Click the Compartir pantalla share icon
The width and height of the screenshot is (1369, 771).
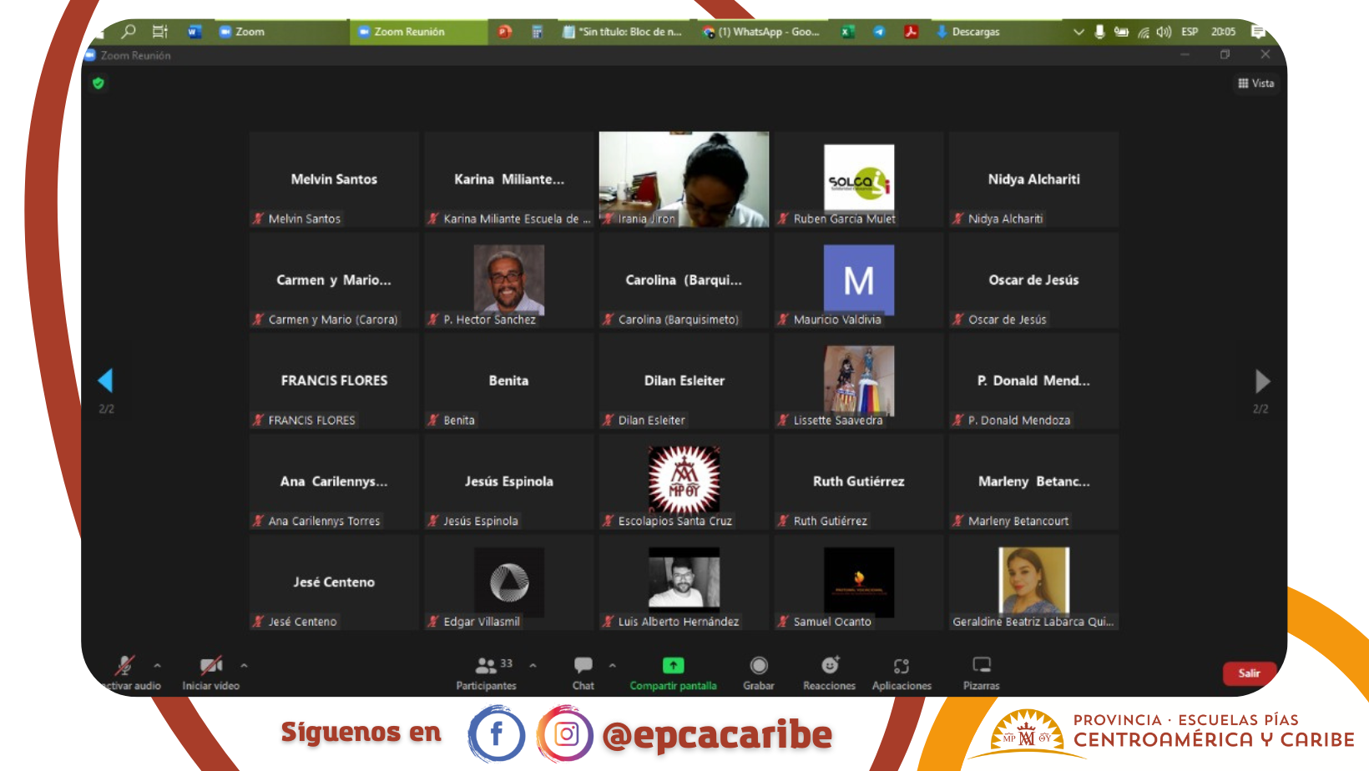point(673,665)
